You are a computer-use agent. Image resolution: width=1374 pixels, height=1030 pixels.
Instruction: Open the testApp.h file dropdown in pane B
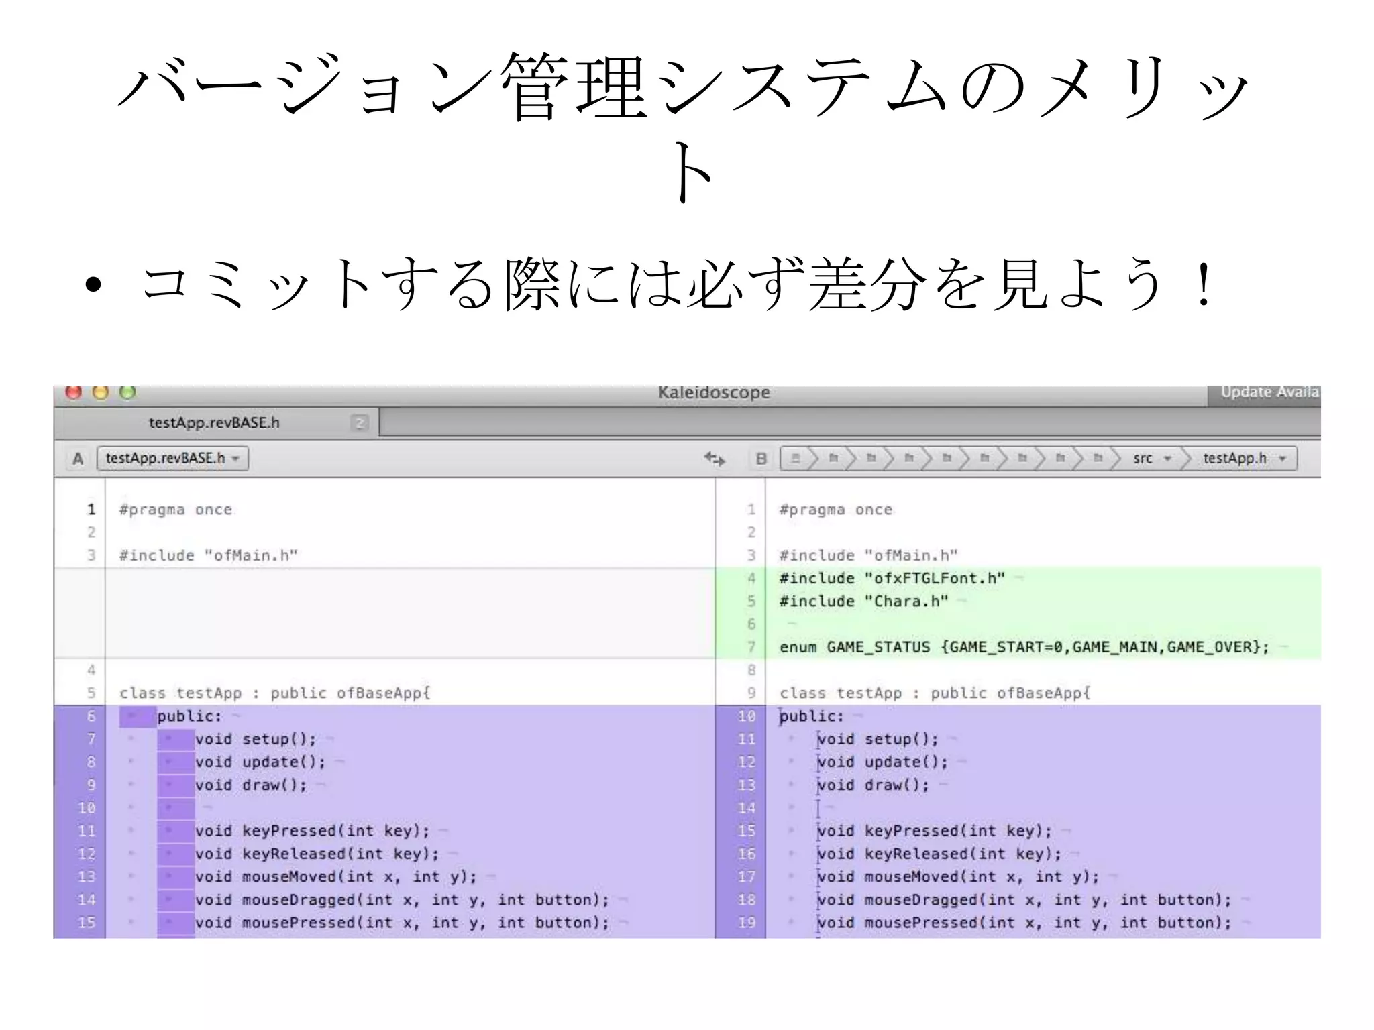1243,459
